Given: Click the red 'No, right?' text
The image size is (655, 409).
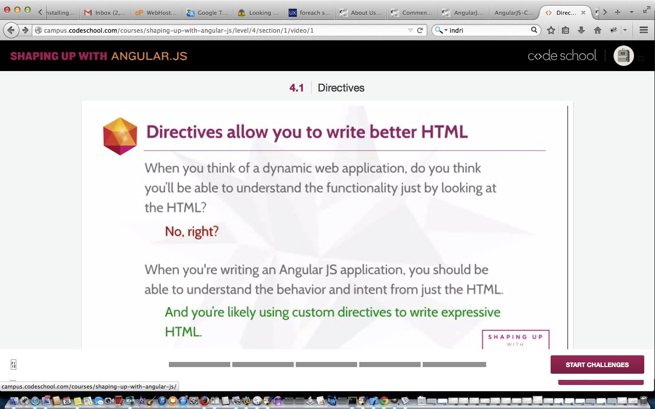Looking at the screenshot, I should 191,232.
